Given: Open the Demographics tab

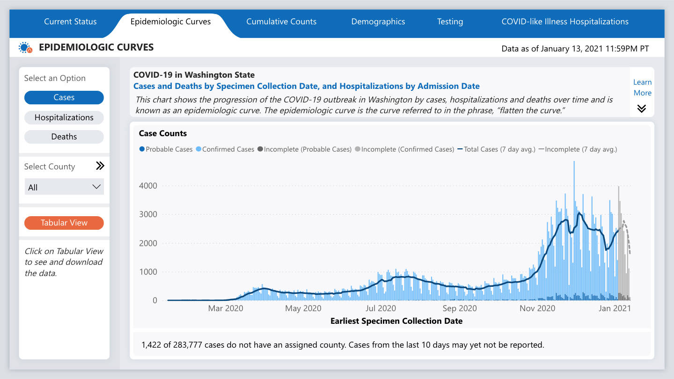Looking at the screenshot, I should point(378,22).
